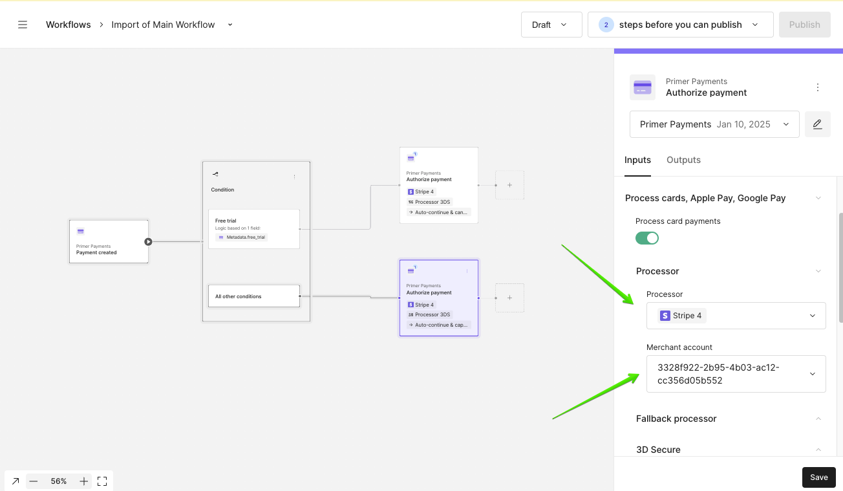Expand the 3D Secure section
Screen dimensions: 843x491
pos(818,450)
